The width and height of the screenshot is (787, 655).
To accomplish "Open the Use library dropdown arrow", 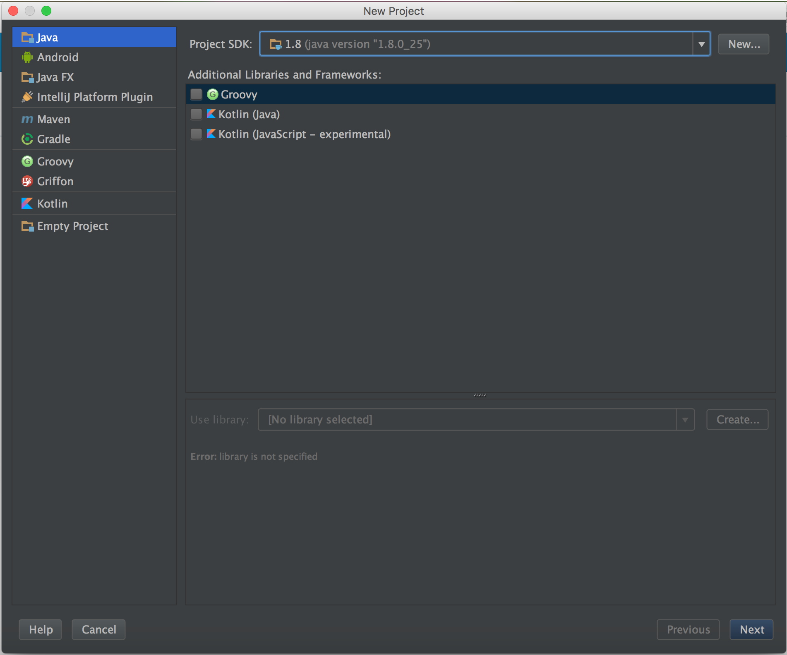I will point(685,420).
